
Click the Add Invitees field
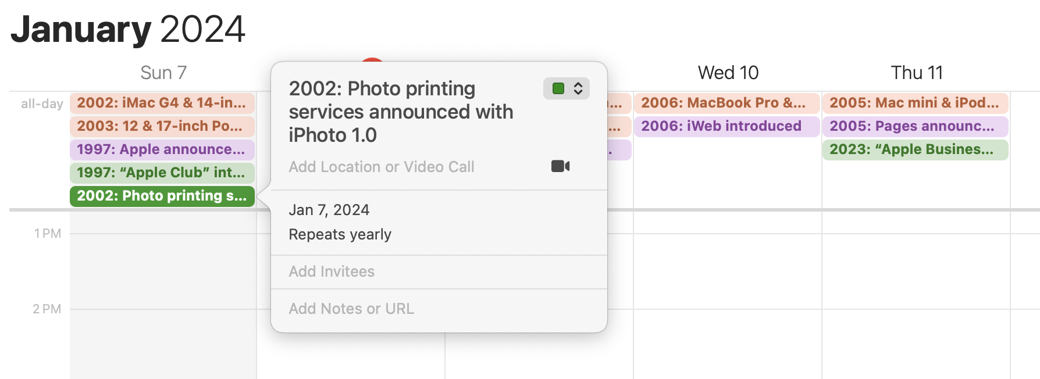click(x=332, y=271)
